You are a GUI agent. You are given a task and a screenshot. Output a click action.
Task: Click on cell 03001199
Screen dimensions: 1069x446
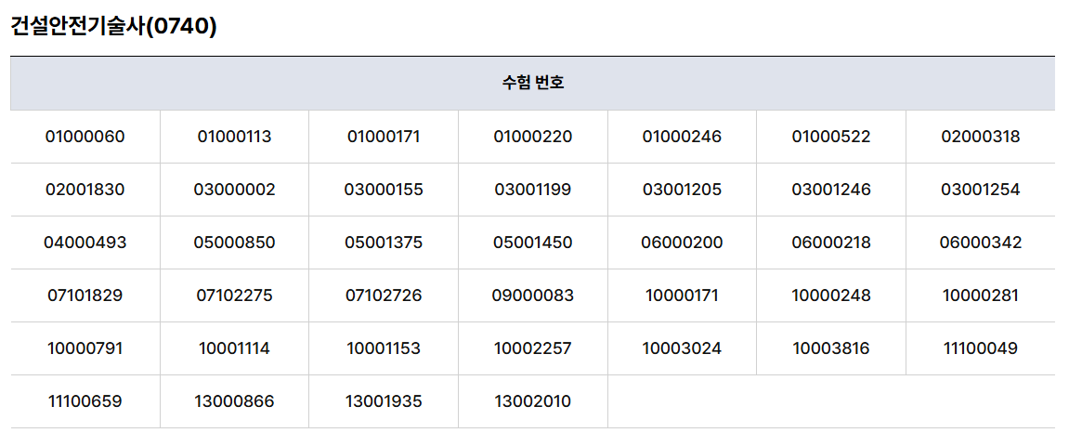coord(533,190)
